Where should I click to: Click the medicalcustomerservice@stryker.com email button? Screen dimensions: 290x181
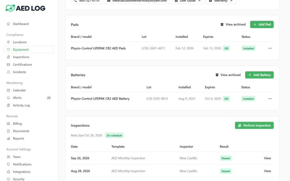click(137, 1)
